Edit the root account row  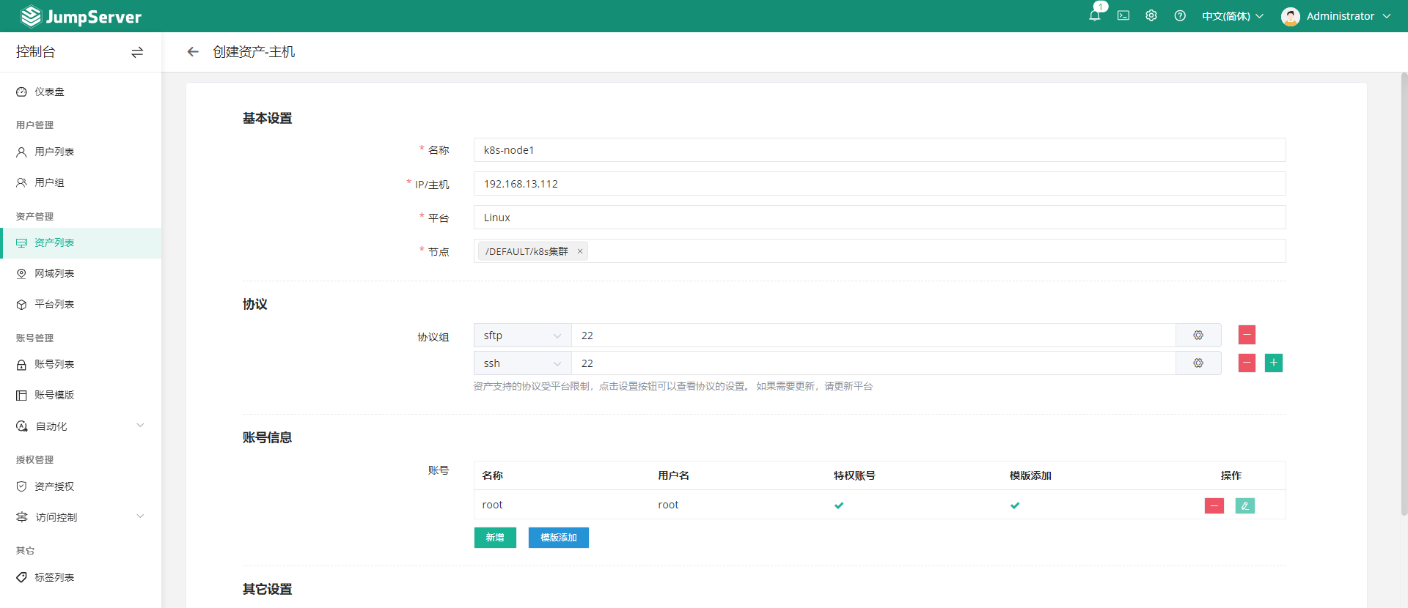[1245, 505]
